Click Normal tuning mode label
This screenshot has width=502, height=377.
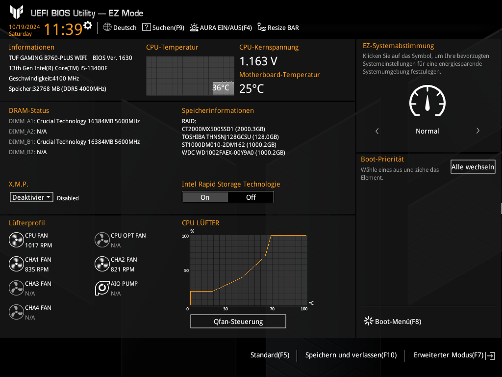tap(427, 131)
